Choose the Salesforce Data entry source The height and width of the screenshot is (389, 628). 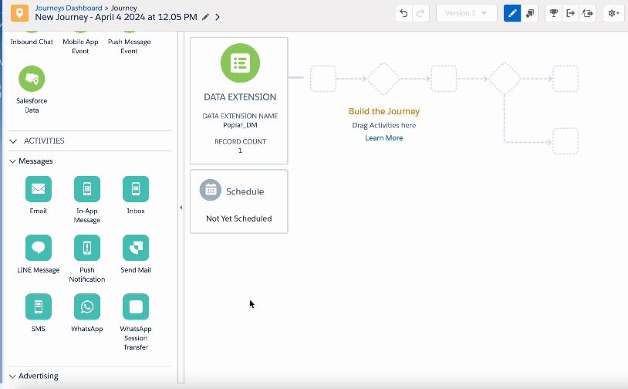tap(32, 79)
